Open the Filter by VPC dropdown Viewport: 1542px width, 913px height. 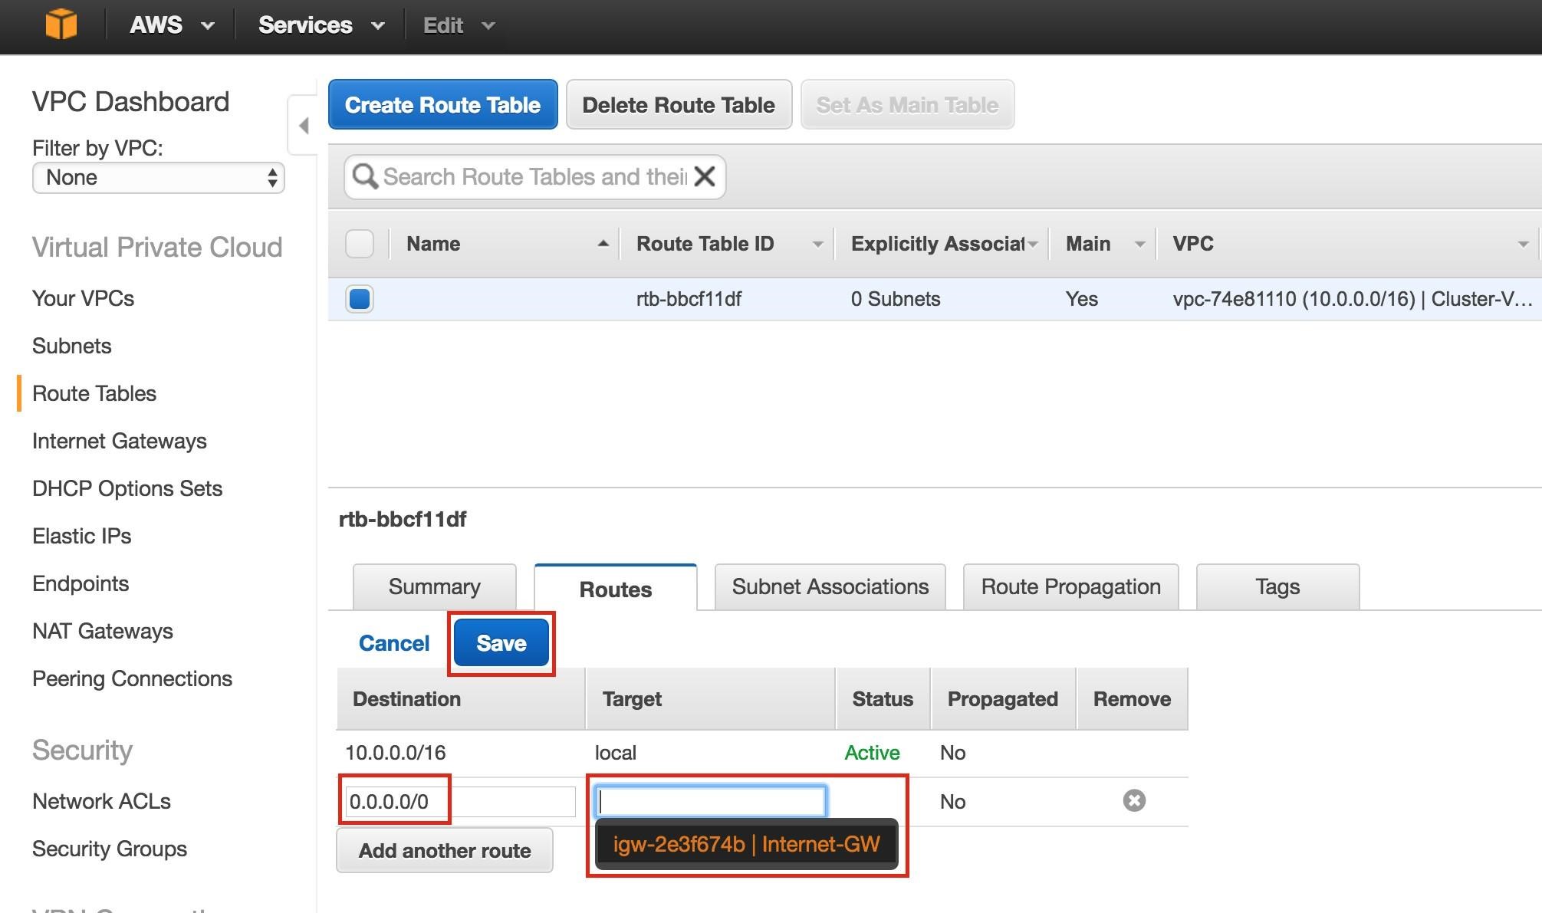[x=158, y=178]
